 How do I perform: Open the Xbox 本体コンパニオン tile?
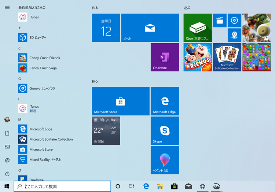[198, 28]
